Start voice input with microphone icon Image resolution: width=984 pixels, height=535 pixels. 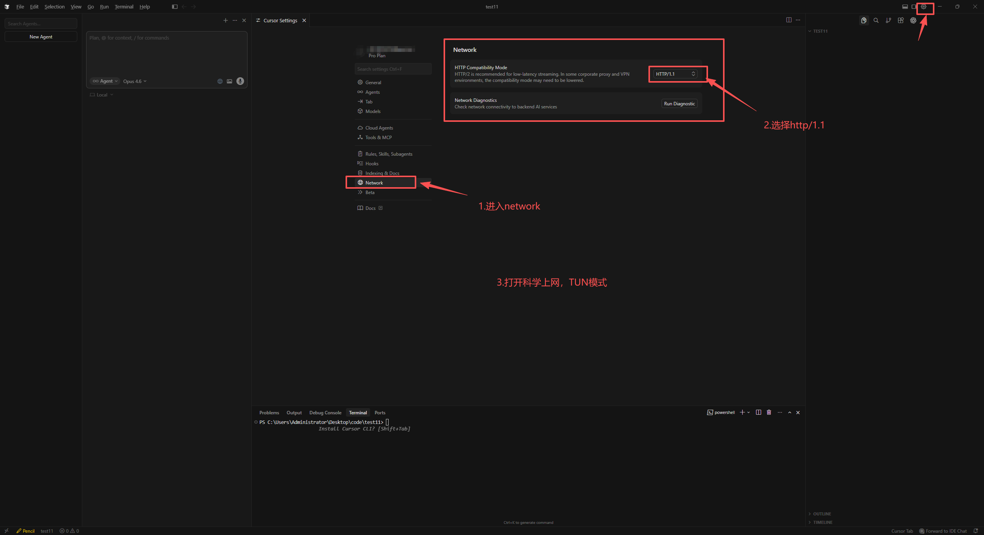coord(240,81)
